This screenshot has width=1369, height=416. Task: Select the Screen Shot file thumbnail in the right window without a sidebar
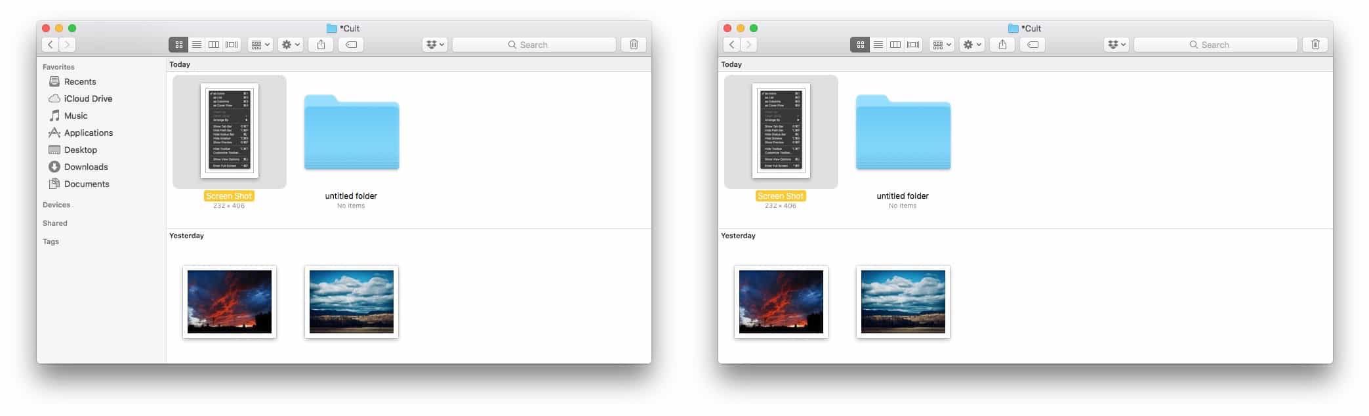tap(781, 131)
